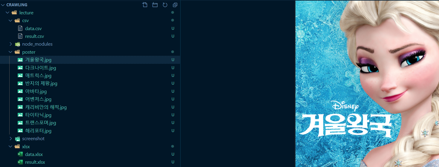Image resolution: width=439 pixels, height=167 pixels.
Task: Click the image icon beside 어벤져스.jpg
Action: pos(20,99)
